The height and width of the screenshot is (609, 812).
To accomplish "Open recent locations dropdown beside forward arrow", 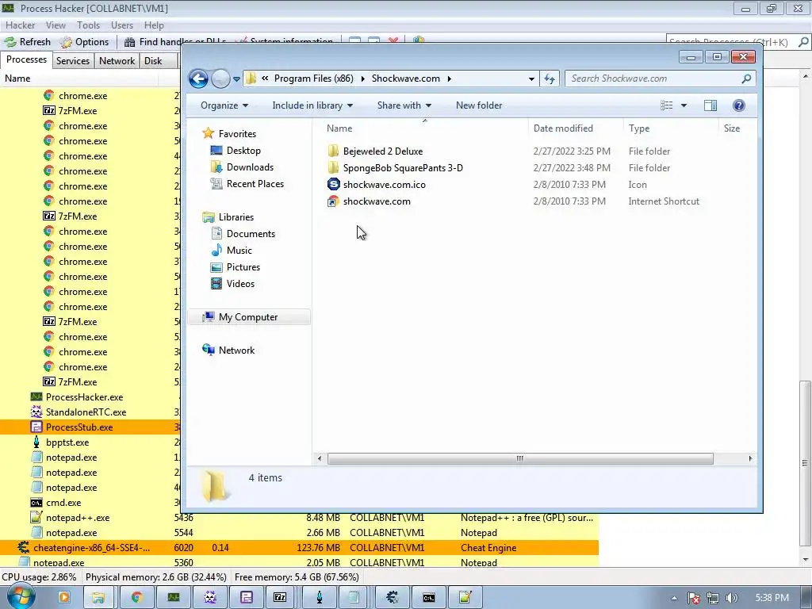I will (236, 79).
